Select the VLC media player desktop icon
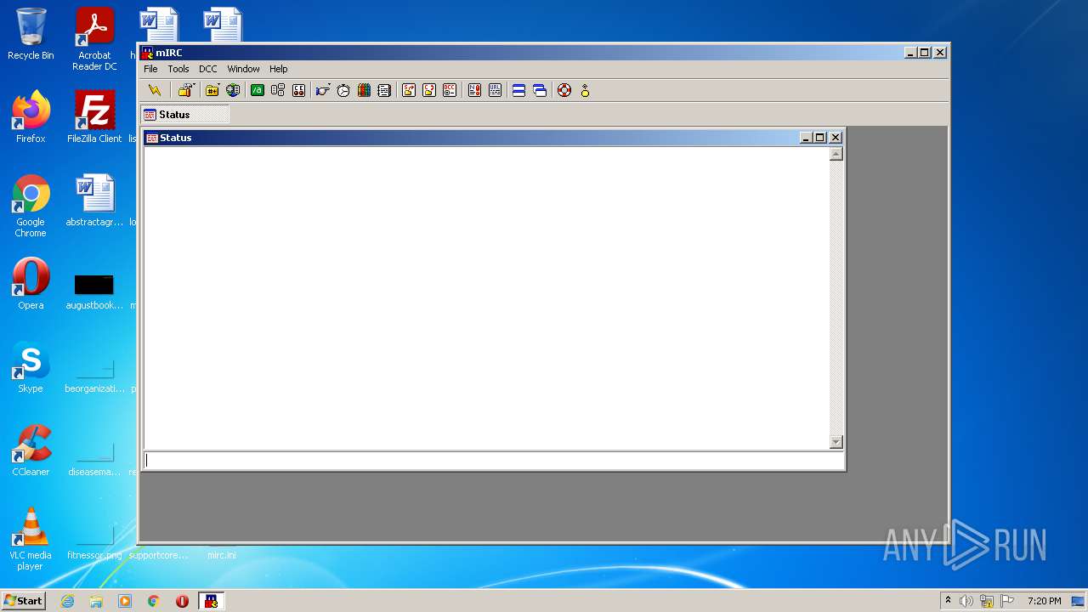 click(31, 539)
